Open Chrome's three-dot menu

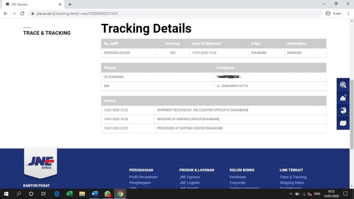coord(348,14)
